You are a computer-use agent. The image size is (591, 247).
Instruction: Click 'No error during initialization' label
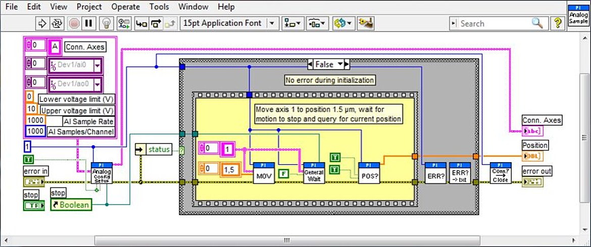[329, 80]
